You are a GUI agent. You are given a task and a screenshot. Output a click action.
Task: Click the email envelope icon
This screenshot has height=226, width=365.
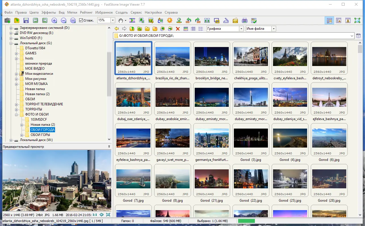pos(235,20)
